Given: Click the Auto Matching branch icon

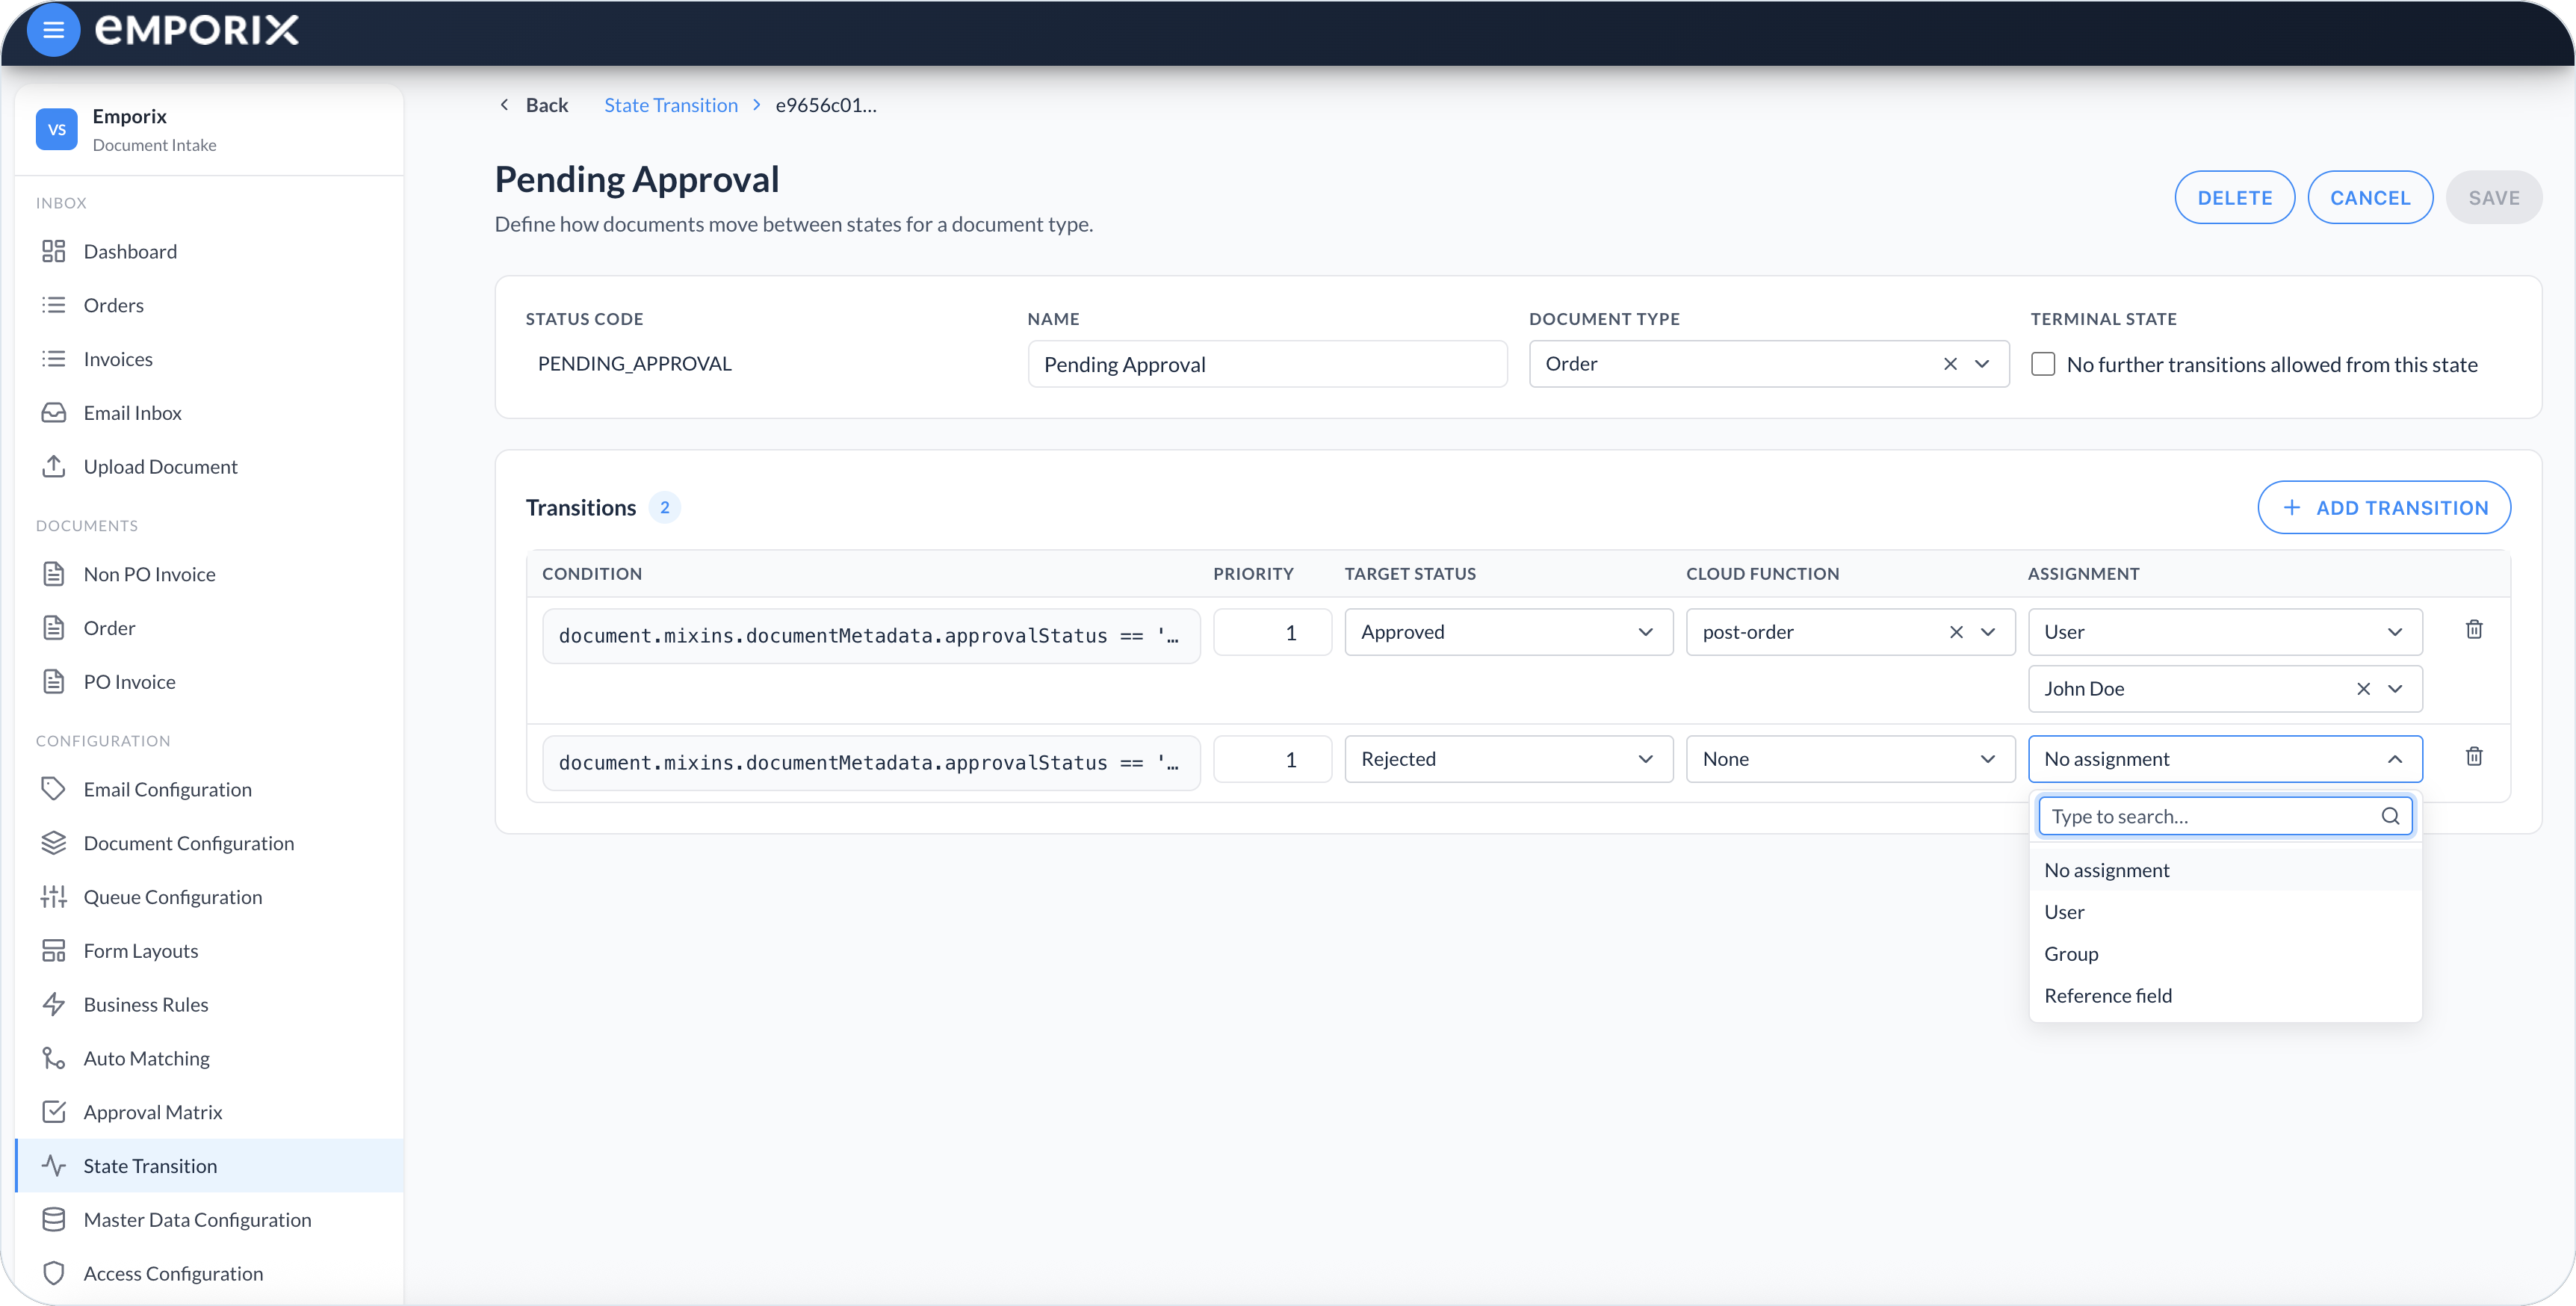Looking at the screenshot, I should (54, 1059).
